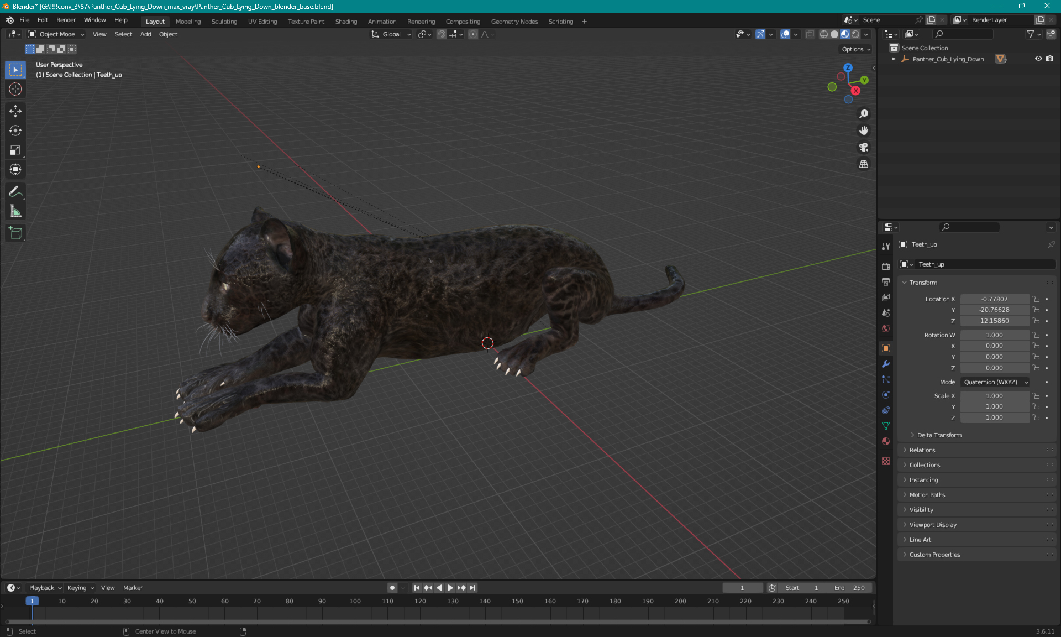Screen dimensions: 1061x637
Task: Toggle lock for Location X
Action: click(x=1036, y=299)
